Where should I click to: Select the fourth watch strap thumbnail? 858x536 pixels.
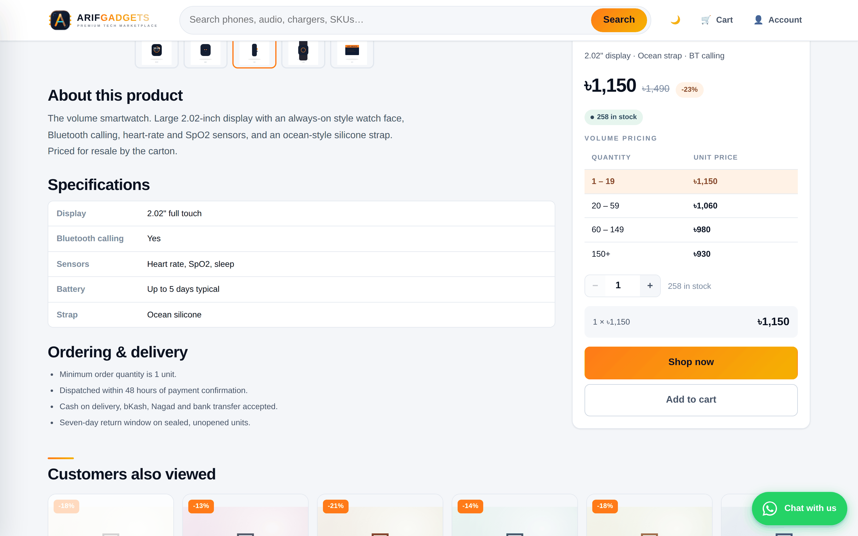(303, 53)
